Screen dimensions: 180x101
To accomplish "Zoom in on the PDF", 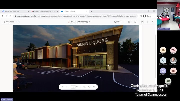I will tap(84, 87).
